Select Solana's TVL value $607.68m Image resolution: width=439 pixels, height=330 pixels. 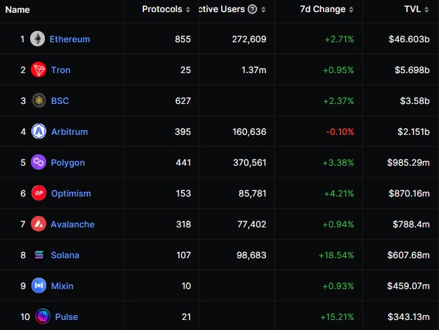click(x=408, y=255)
